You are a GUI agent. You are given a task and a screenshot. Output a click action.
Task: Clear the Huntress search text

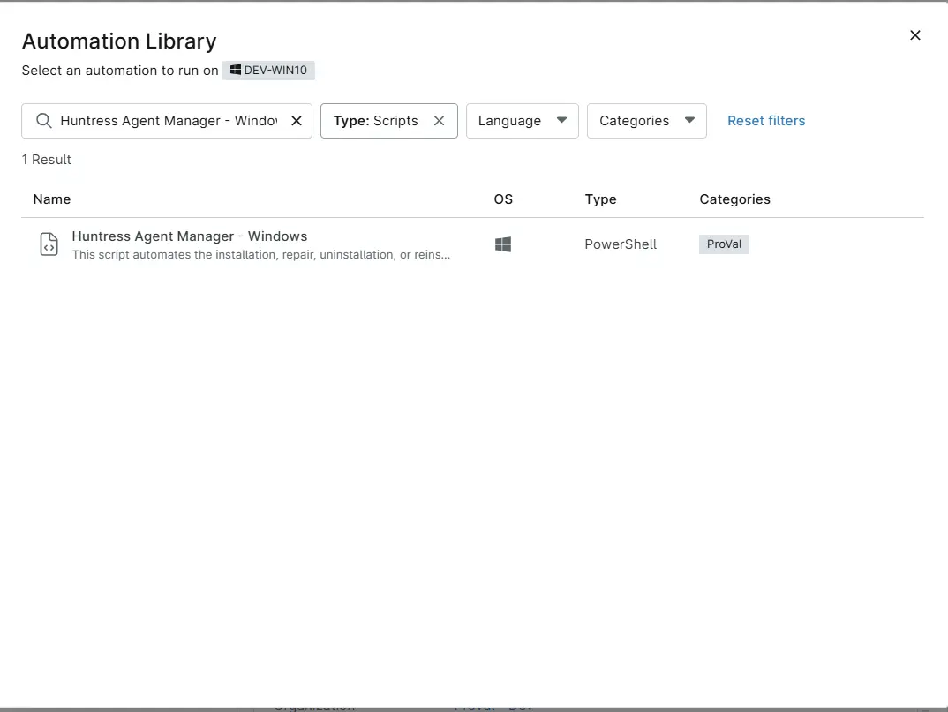(x=297, y=121)
